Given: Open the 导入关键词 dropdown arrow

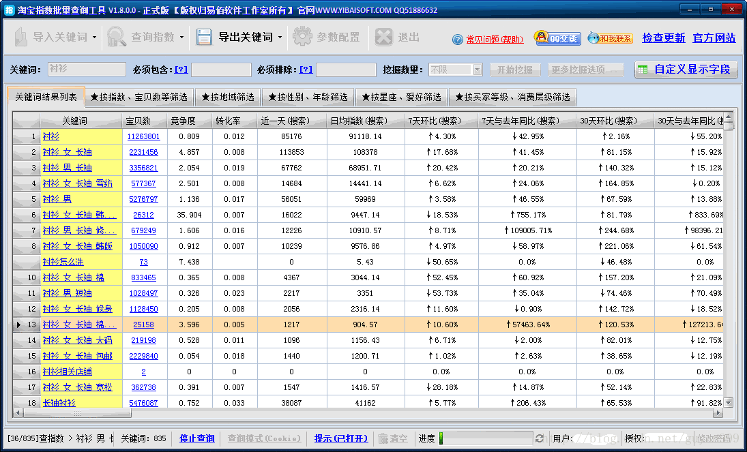Looking at the screenshot, I should tap(94, 37).
